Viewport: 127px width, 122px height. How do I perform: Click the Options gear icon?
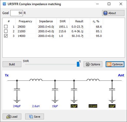tap(88, 64)
